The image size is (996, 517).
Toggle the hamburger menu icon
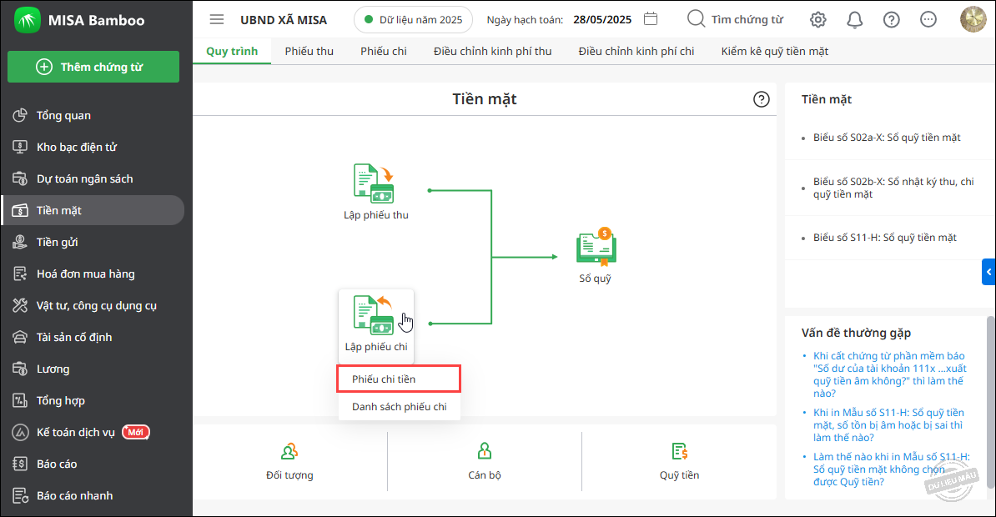pyautogui.click(x=217, y=20)
